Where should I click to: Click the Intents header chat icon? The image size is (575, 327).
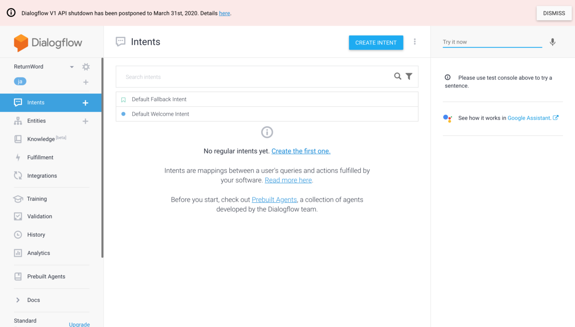click(x=121, y=42)
